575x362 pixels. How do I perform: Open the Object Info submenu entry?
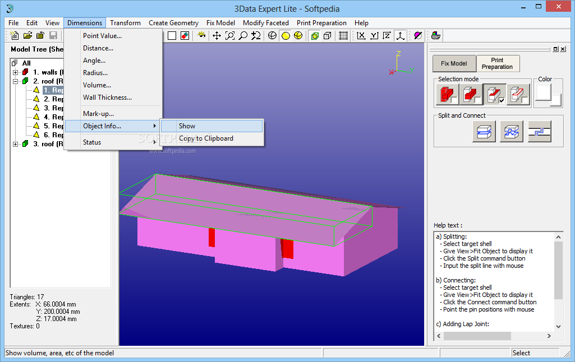coord(112,126)
